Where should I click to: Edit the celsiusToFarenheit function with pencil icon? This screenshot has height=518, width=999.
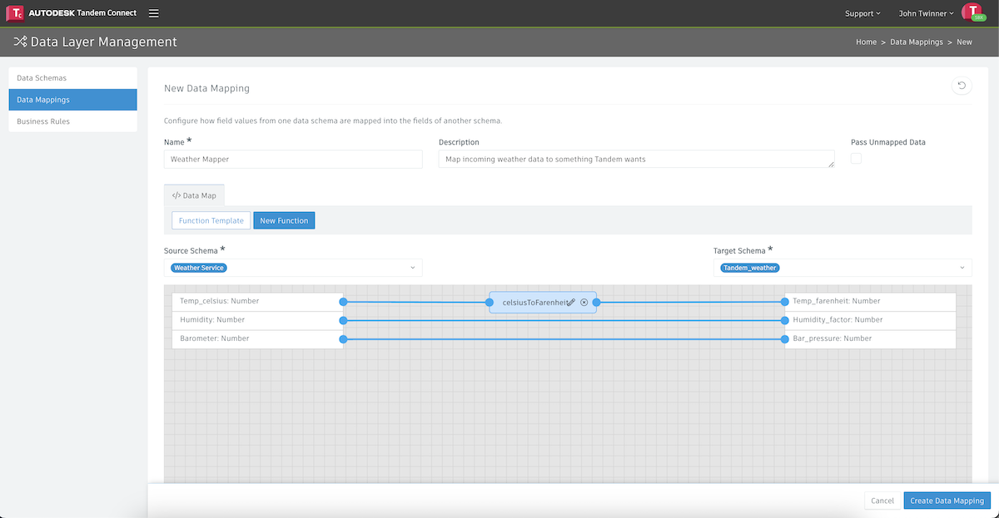coord(571,303)
